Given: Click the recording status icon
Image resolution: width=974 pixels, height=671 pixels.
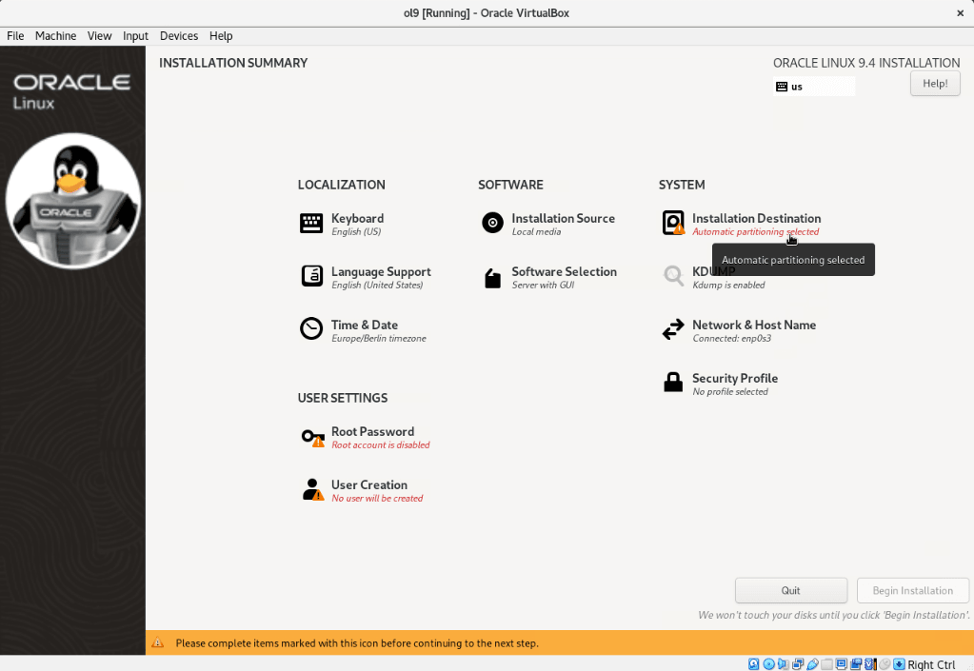Looking at the screenshot, I should [856, 664].
